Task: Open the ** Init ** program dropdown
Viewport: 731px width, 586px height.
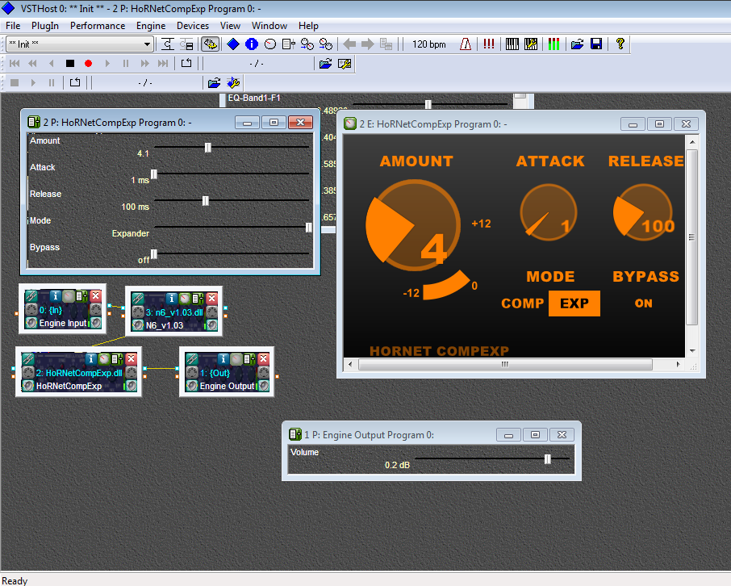Action: point(80,44)
